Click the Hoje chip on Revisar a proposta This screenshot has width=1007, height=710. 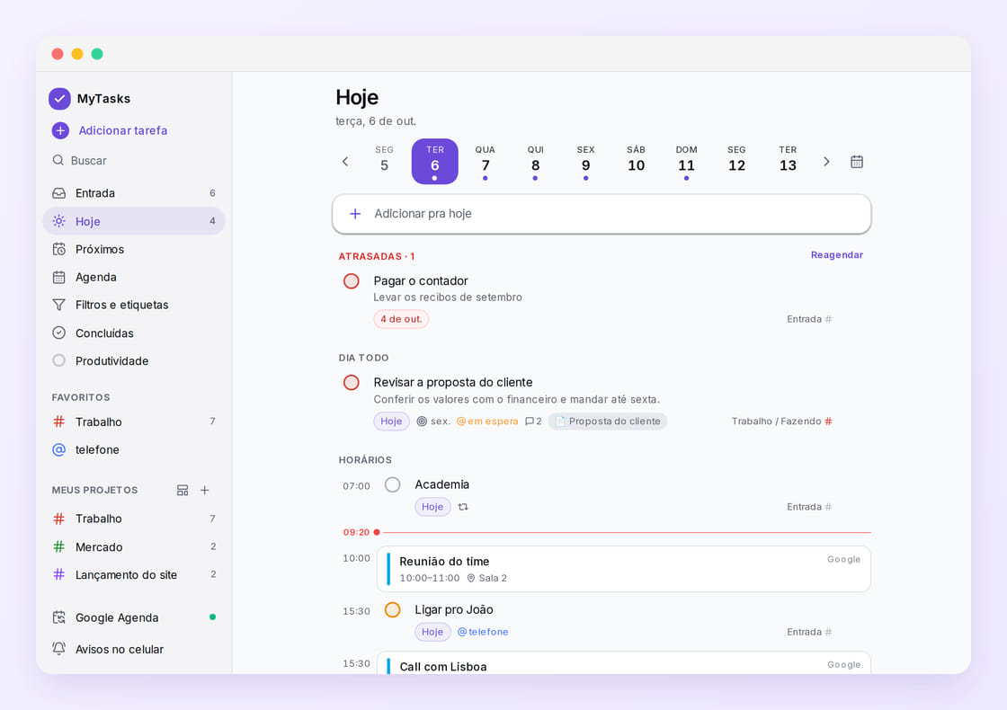(391, 422)
